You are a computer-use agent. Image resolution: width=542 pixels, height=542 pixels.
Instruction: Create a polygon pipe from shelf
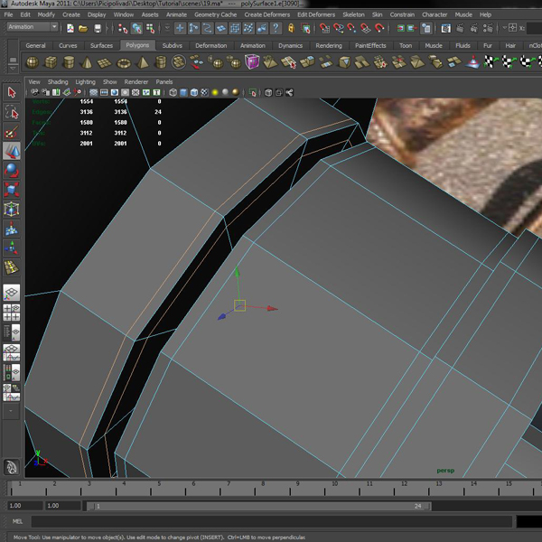pyautogui.click(x=161, y=62)
